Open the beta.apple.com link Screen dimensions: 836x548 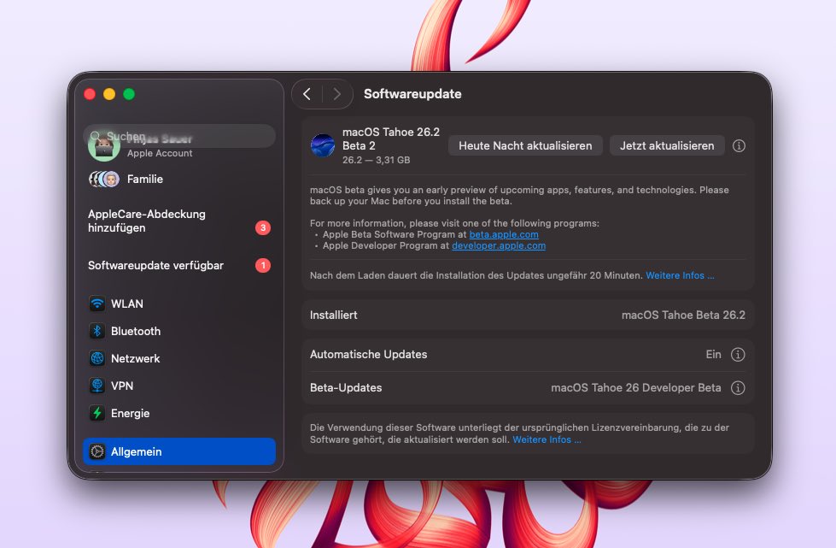[x=504, y=234]
